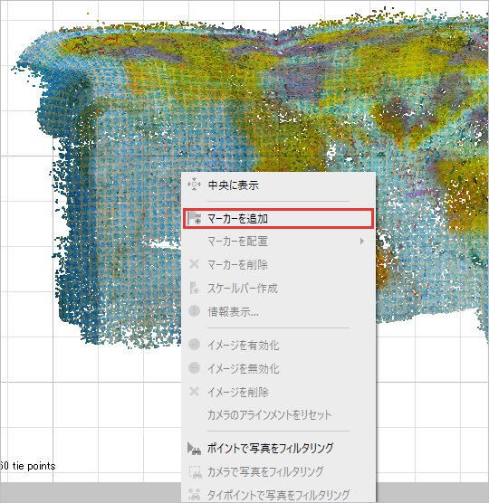
Task: Click マーカーを削除 in the context menu
Action: click(278, 265)
